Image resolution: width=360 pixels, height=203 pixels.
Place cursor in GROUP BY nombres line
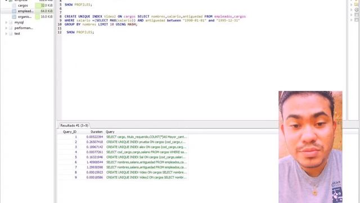pos(101,24)
